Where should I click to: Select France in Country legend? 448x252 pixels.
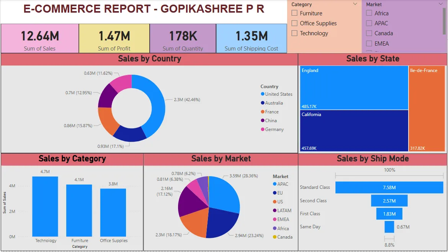270,112
